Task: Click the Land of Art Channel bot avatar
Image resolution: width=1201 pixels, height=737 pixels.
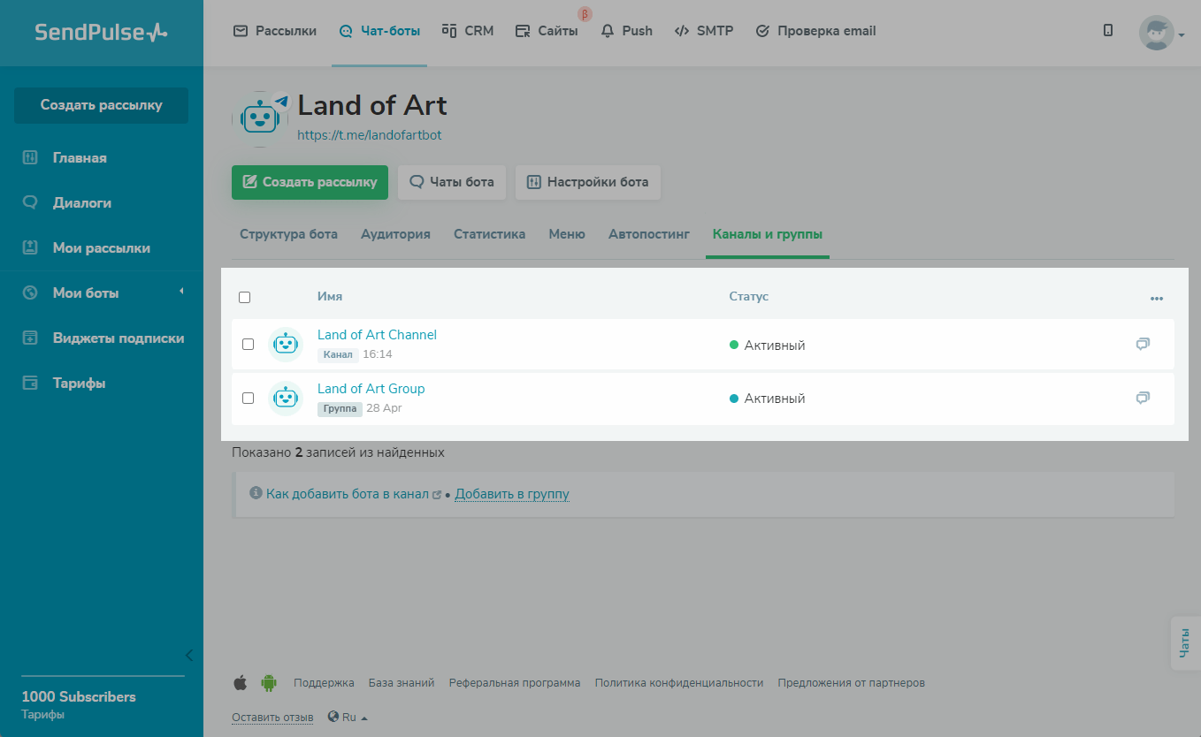Action: [285, 345]
